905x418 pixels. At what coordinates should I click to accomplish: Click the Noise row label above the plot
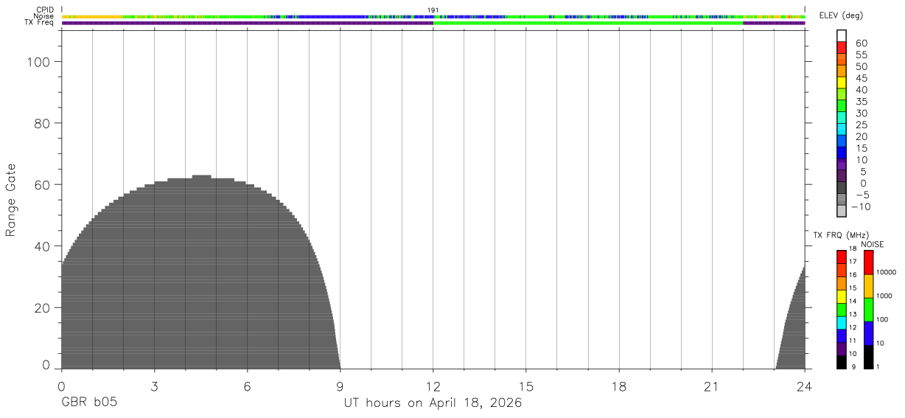pos(43,16)
